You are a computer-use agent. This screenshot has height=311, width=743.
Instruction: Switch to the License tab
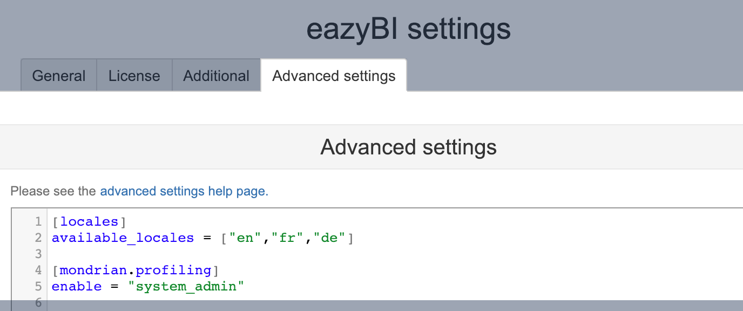[x=134, y=76]
